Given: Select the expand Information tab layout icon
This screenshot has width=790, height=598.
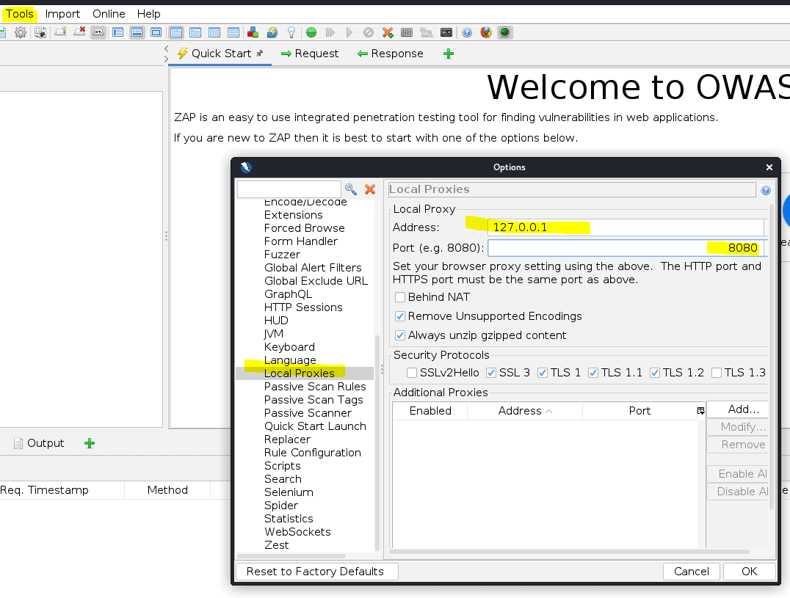Looking at the screenshot, I should click(x=137, y=33).
